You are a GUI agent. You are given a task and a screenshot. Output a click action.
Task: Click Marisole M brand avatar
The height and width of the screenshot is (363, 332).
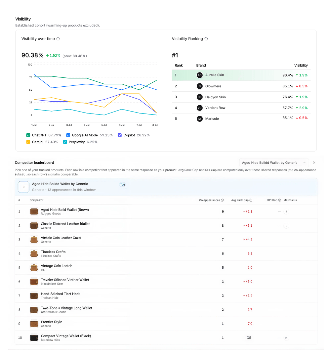coord(200,119)
